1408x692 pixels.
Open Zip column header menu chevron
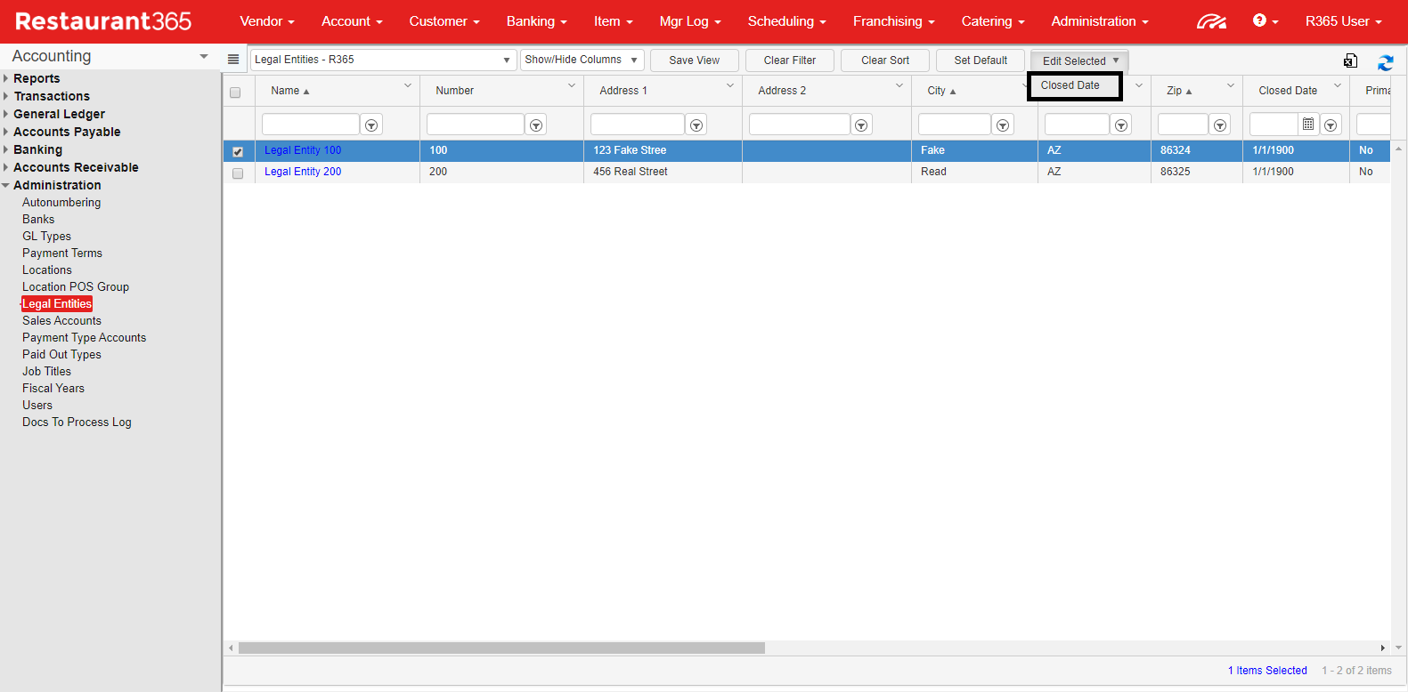coord(1231,85)
